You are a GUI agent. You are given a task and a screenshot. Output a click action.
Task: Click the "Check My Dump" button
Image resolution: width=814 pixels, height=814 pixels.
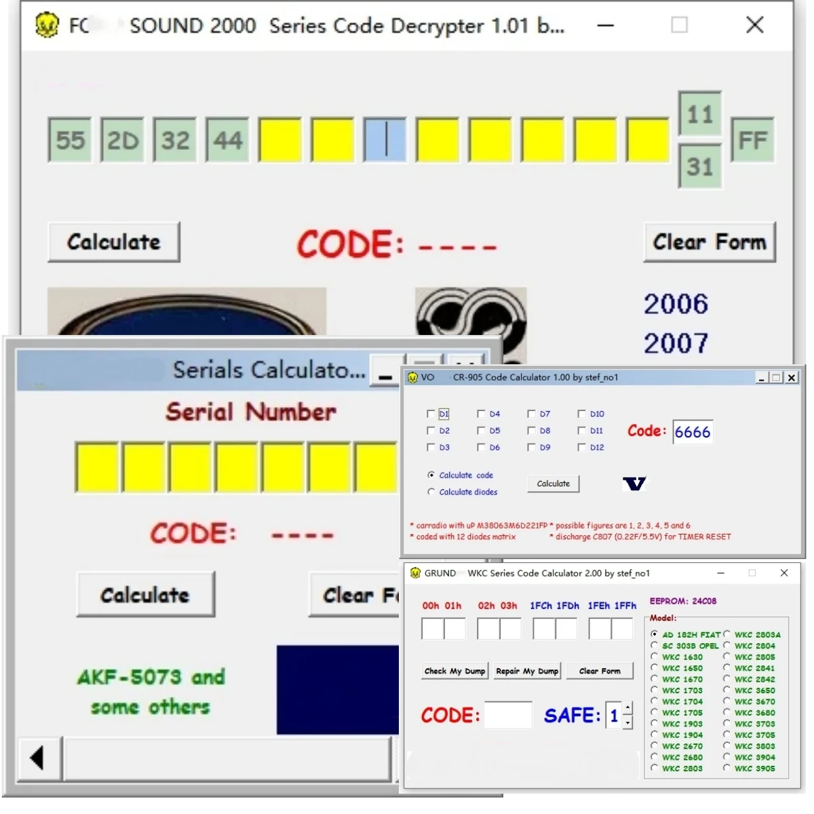[x=455, y=671]
